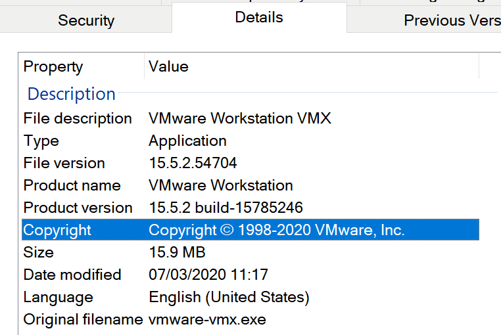Select the File version row

click(x=64, y=163)
